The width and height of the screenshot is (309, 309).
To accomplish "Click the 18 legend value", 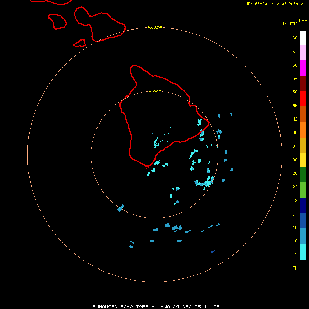I will [x=295, y=201].
